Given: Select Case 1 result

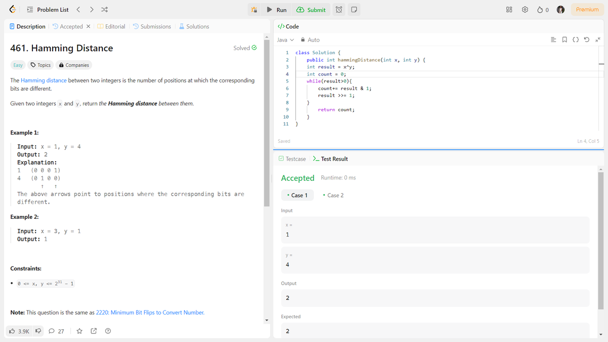Looking at the screenshot, I should 297,195.
